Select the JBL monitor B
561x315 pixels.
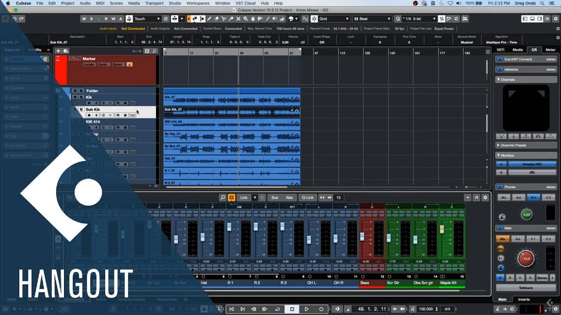pyautogui.click(x=531, y=172)
